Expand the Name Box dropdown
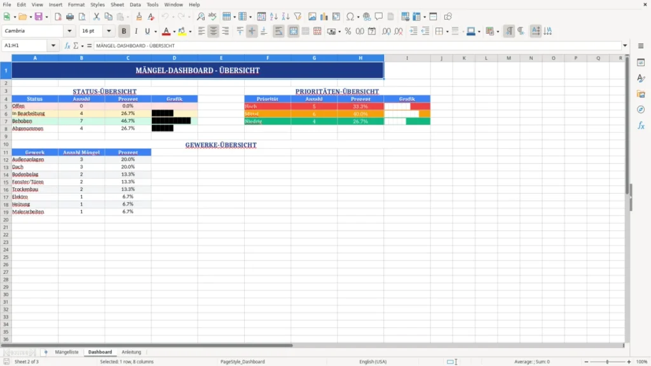The image size is (651, 366). click(x=53, y=46)
